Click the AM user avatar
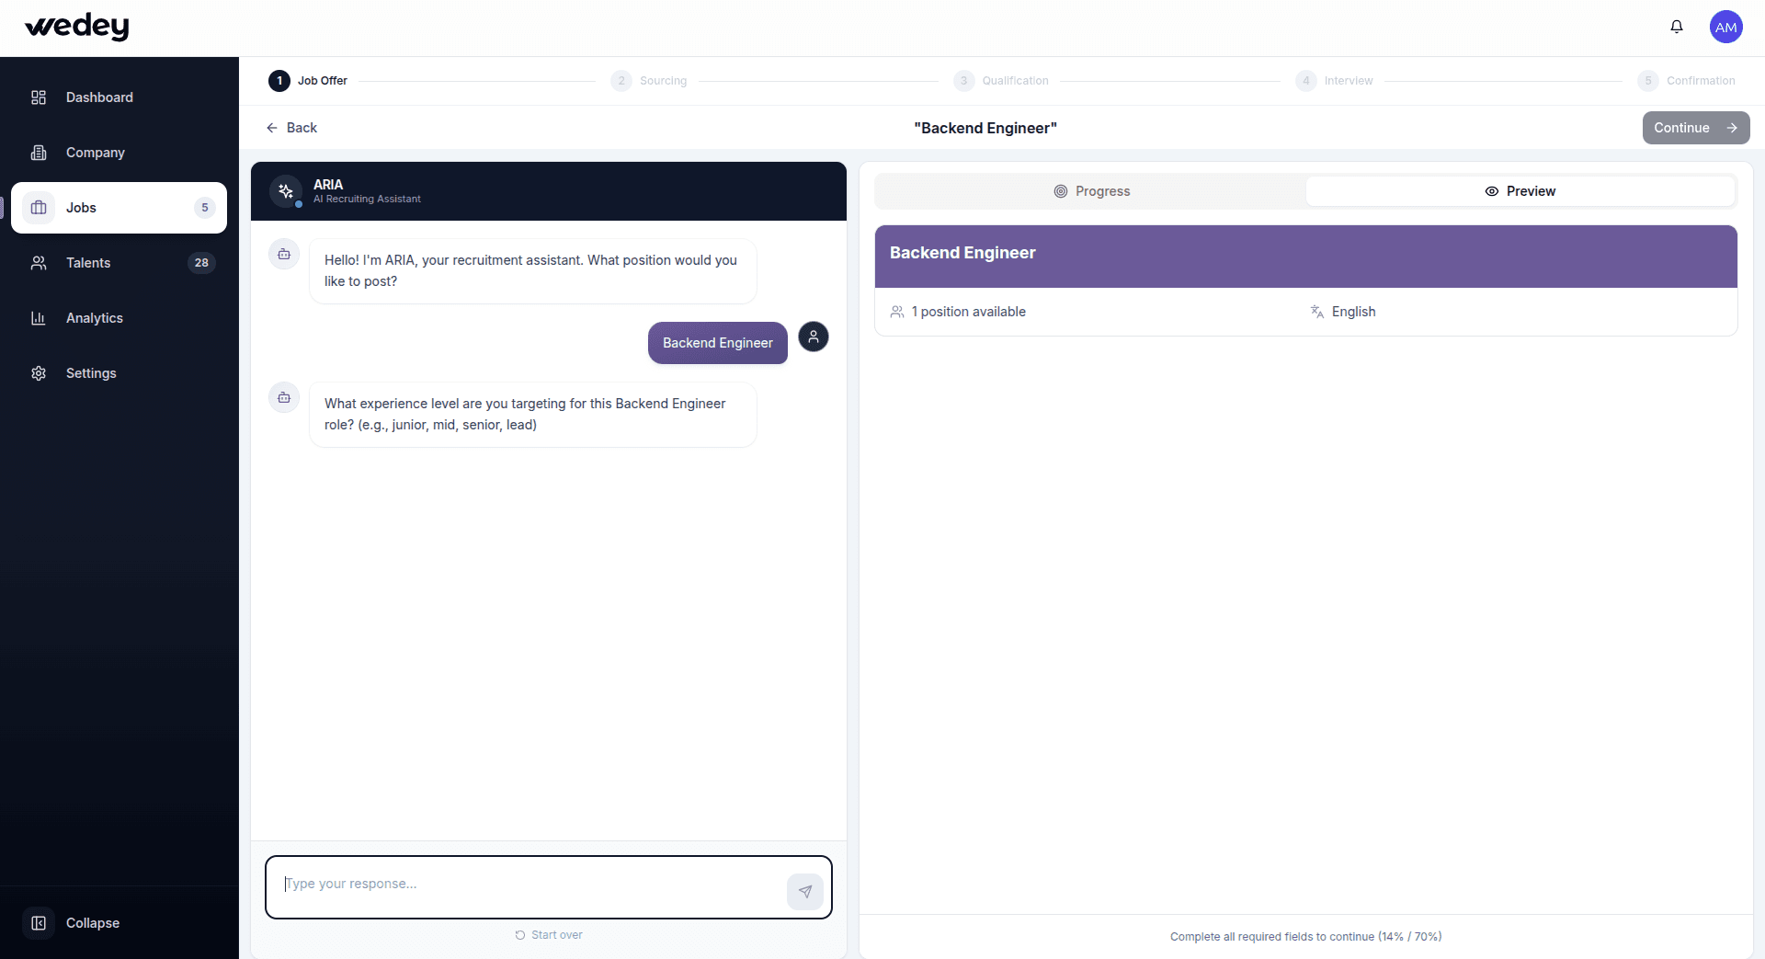 point(1725,27)
